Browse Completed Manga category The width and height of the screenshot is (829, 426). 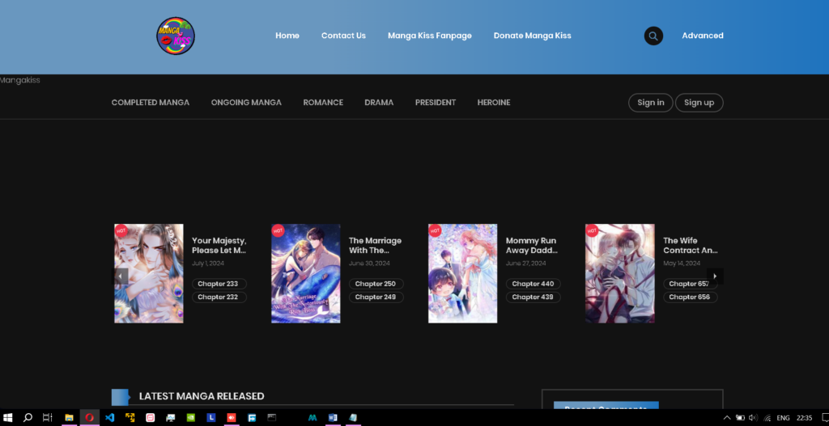pyautogui.click(x=150, y=103)
